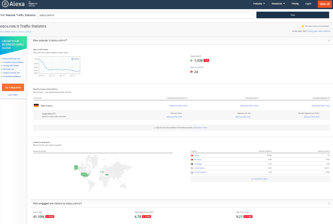This screenshot has height=224, width=333.
Task: Open the Resources dropdown menu
Action: [278, 4]
